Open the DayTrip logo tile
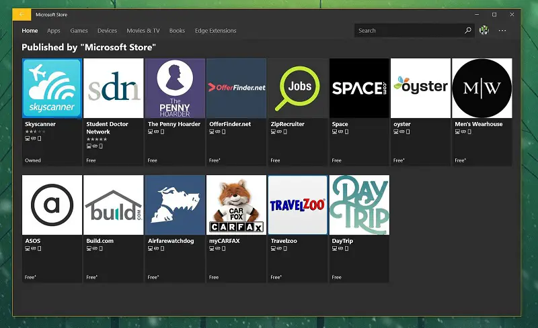 tap(359, 205)
